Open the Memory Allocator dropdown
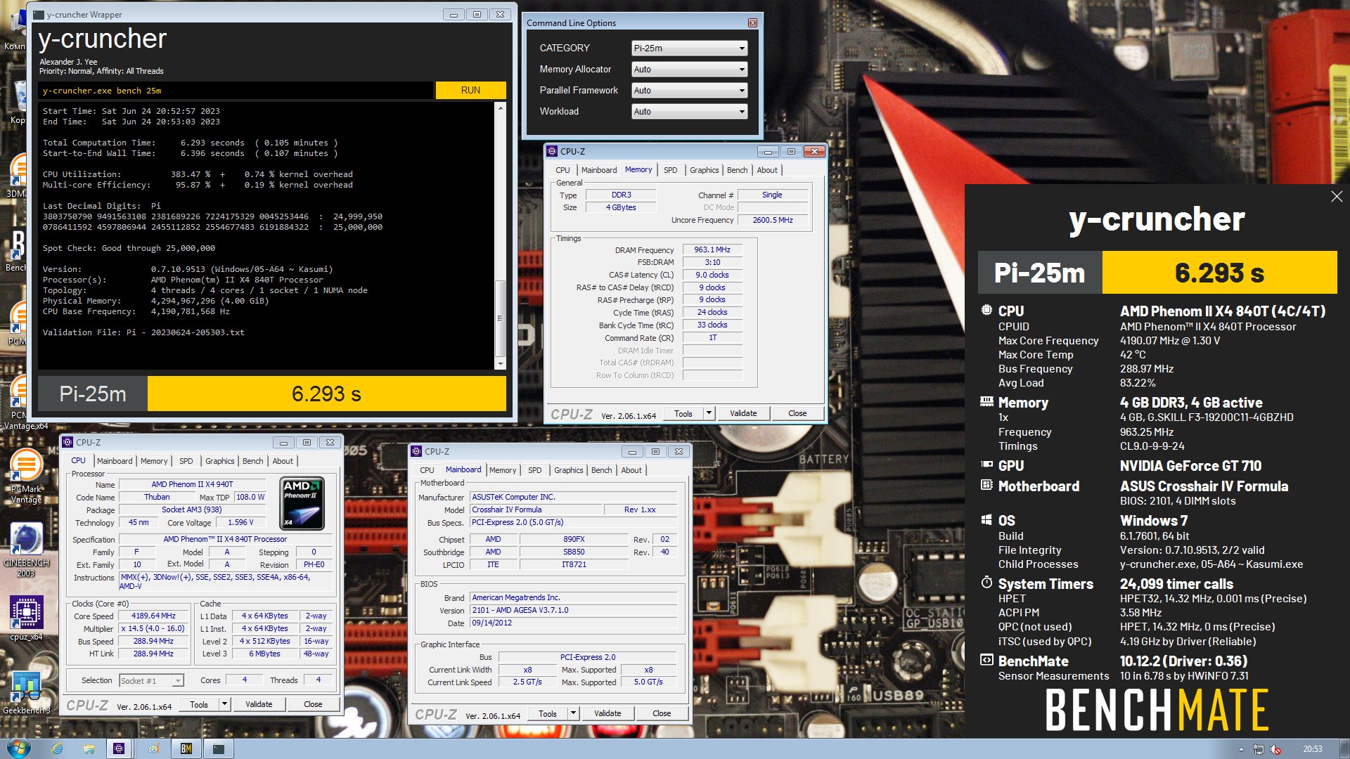This screenshot has width=1350, height=759. 689,70
